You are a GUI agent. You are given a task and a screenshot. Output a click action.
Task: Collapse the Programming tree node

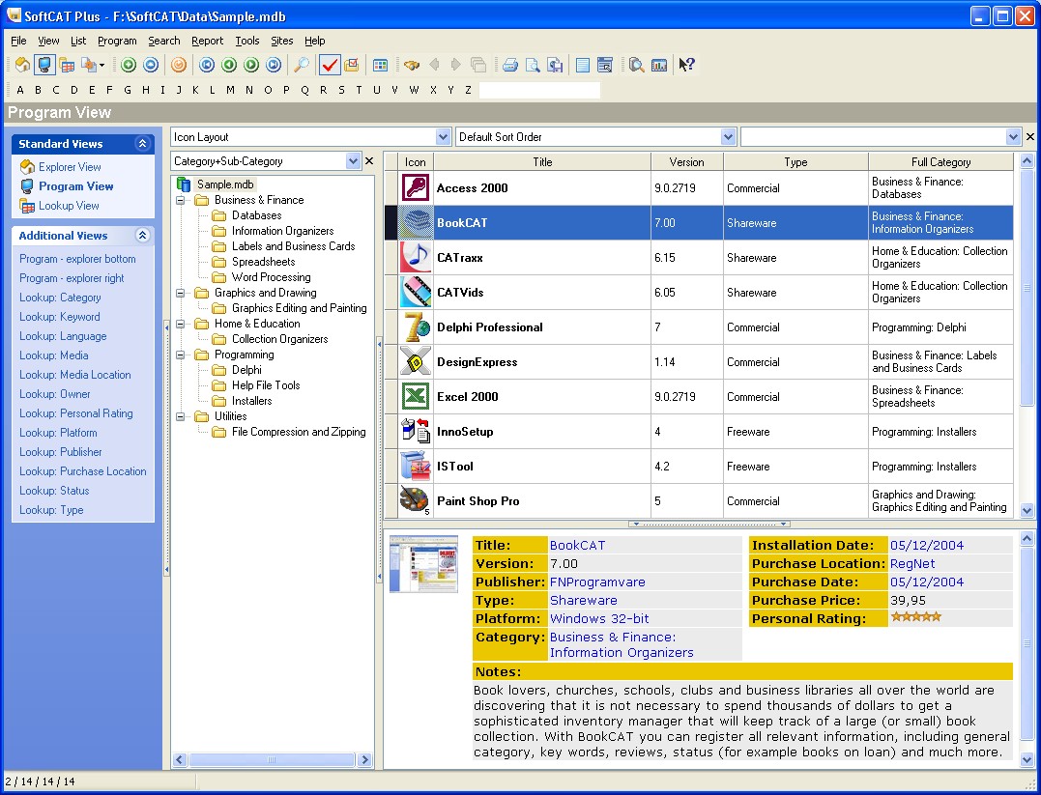[180, 355]
